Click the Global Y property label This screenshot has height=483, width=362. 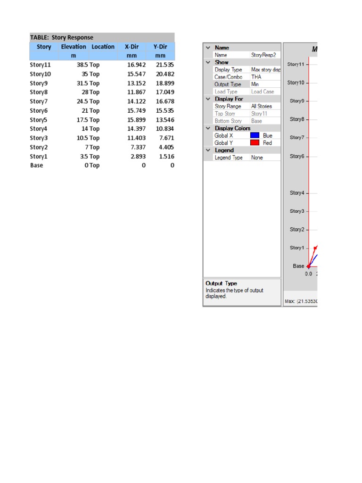(223, 143)
